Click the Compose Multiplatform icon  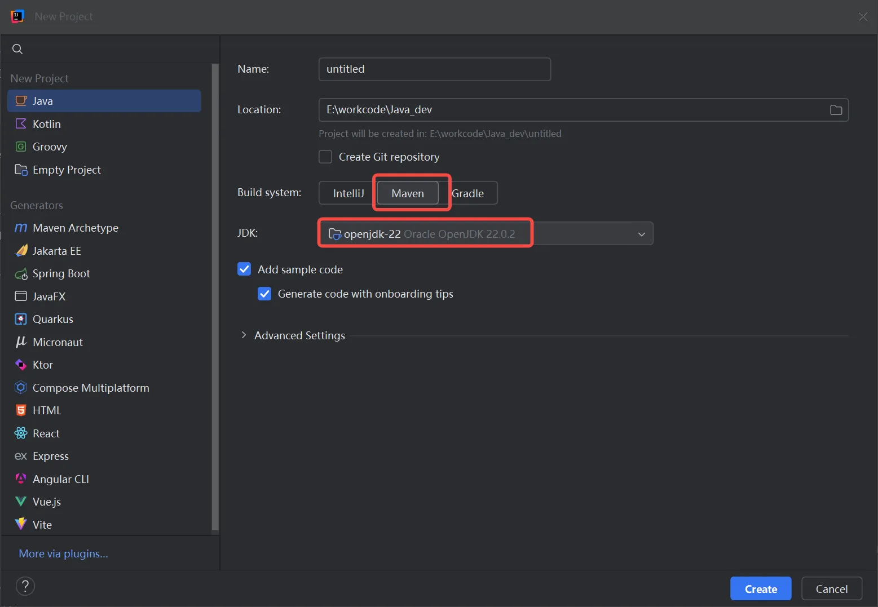pyautogui.click(x=21, y=388)
